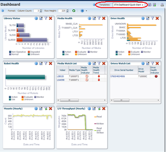Viewport: 166px width, 152px height.
Task: Open I/O Throughput detailed view icon
Action: pyautogui.click(x=94, y=109)
